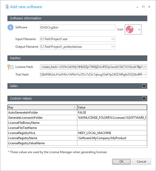Confirm with the OK button
Viewport: 156px width, 171px height.
121,162
